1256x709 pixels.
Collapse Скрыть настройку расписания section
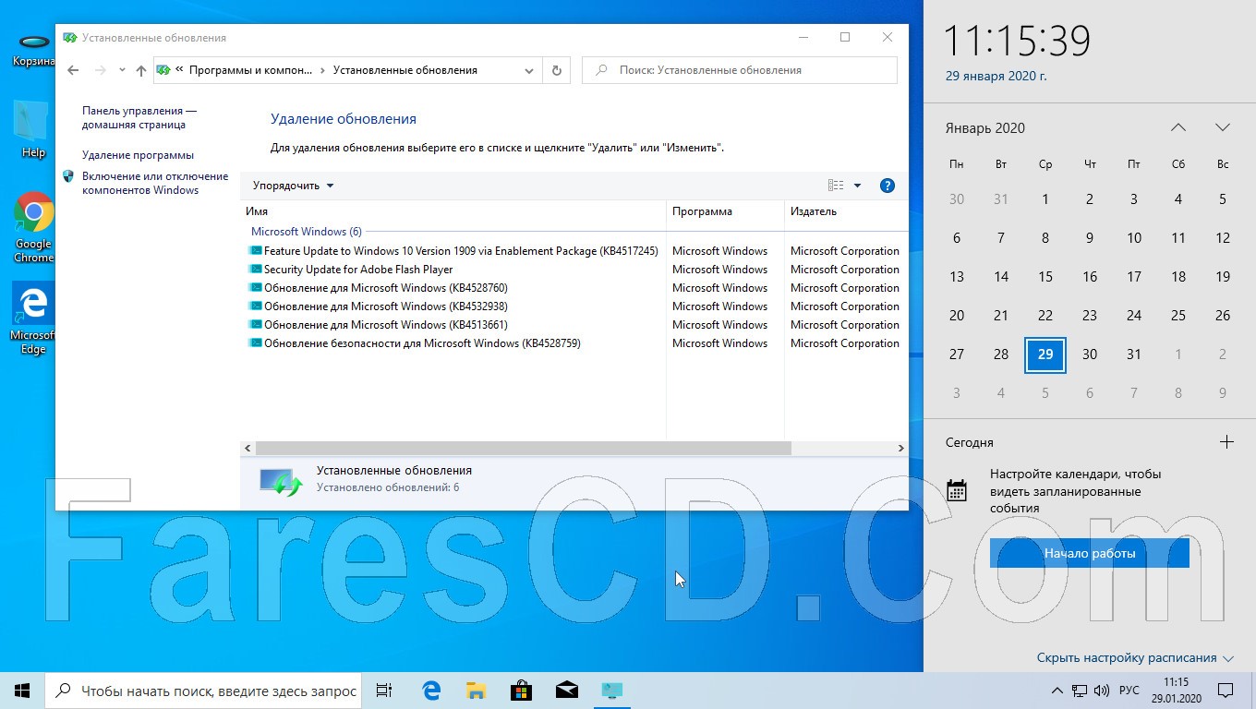tap(1135, 658)
